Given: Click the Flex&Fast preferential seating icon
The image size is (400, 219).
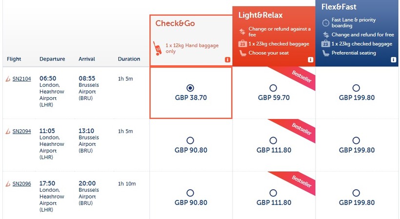Looking at the screenshot, I should coord(325,53).
